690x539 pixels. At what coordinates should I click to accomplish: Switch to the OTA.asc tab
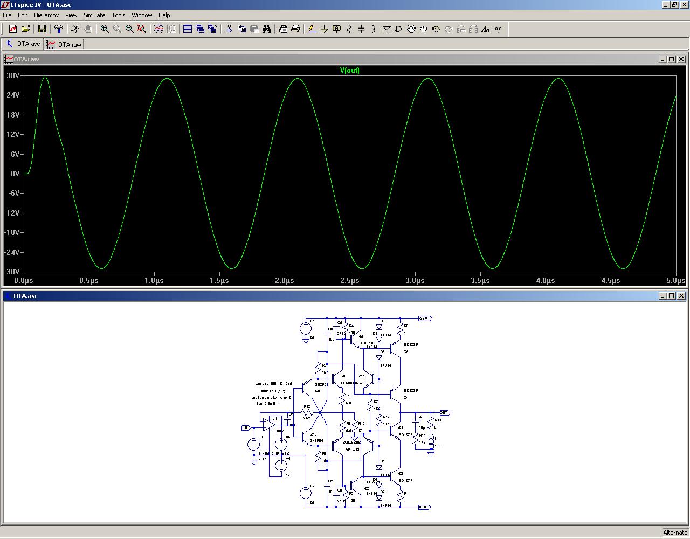coord(23,44)
